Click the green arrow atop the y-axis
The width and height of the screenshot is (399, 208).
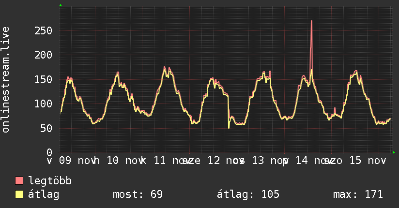[61, 5]
